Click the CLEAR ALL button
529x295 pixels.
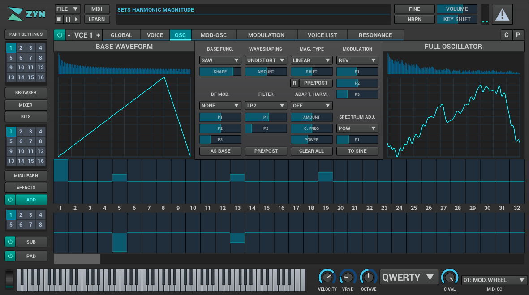[x=312, y=151]
